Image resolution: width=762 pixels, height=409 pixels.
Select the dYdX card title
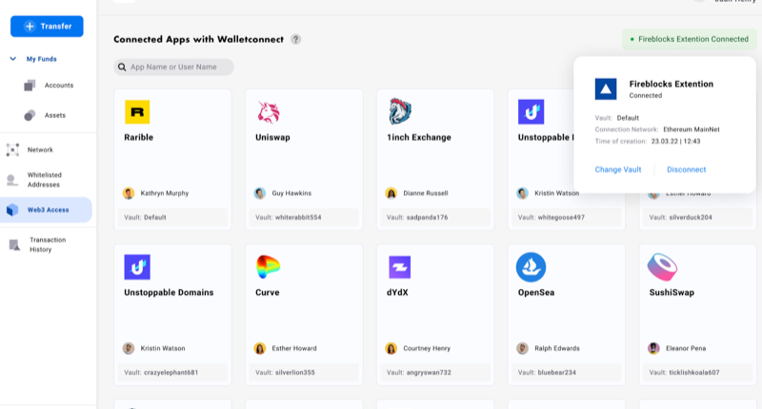[x=397, y=293]
